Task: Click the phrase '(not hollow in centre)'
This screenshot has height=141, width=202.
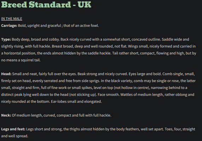Action: (132, 88)
